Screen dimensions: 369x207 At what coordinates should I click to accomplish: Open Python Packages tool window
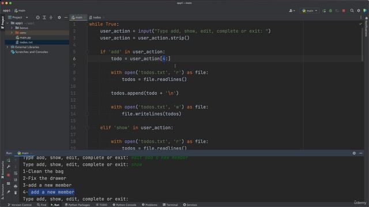click(77, 205)
